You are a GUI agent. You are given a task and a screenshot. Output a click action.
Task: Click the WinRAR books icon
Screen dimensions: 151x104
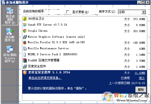[25, 61]
